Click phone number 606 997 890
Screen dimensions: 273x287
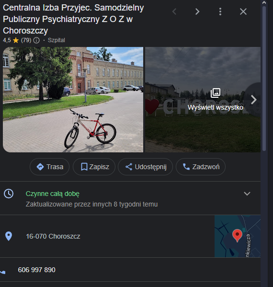[36, 270]
